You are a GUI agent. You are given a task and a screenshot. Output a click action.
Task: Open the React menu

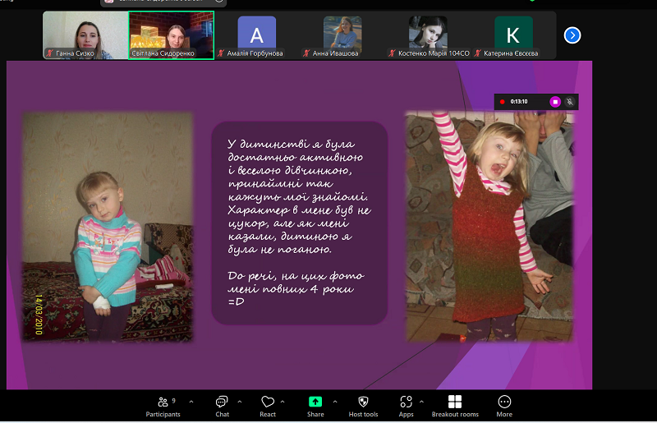tap(268, 407)
